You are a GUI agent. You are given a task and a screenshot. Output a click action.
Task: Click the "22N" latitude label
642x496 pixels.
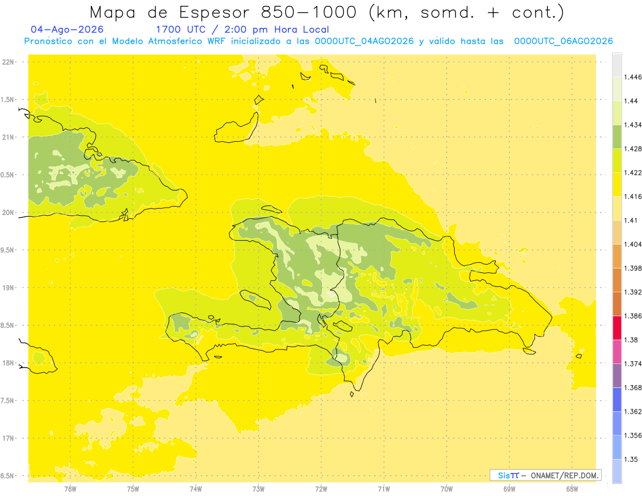[8, 62]
